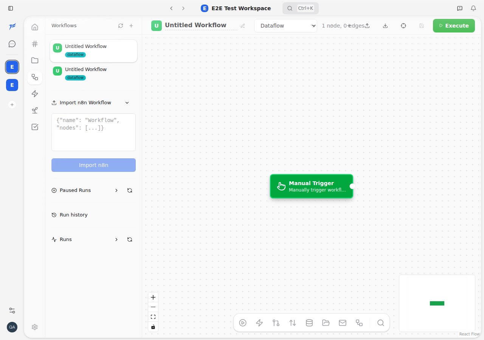
Task: Go forward with the right arrow
Action: click(x=183, y=8)
